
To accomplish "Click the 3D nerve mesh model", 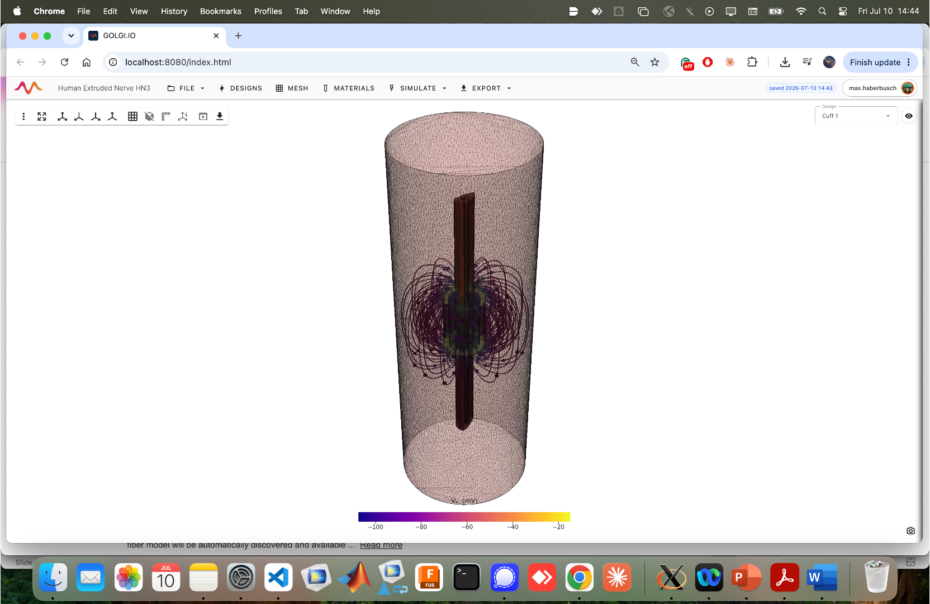I will (x=464, y=308).
